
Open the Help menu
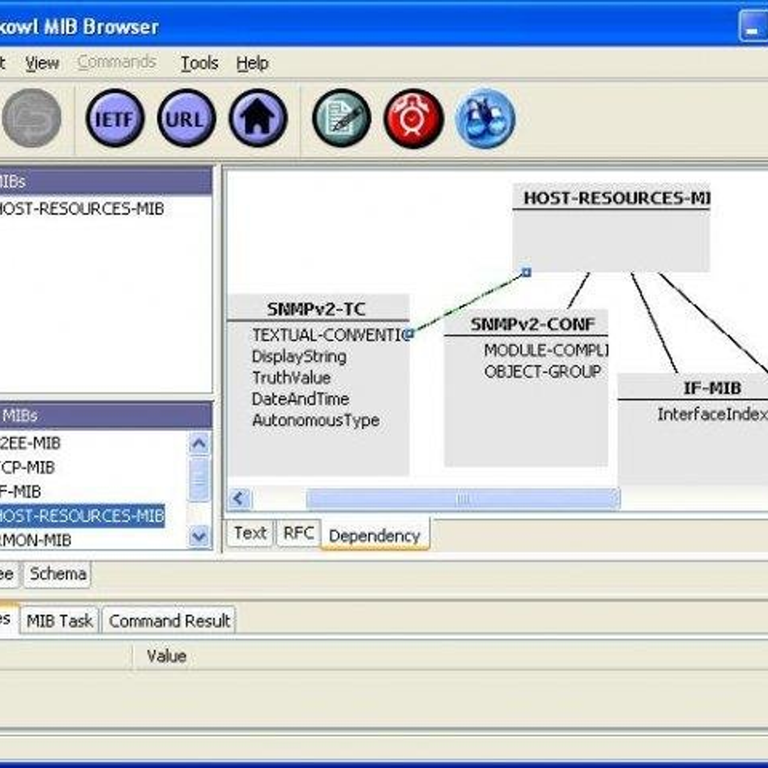click(x=252, y=63)
